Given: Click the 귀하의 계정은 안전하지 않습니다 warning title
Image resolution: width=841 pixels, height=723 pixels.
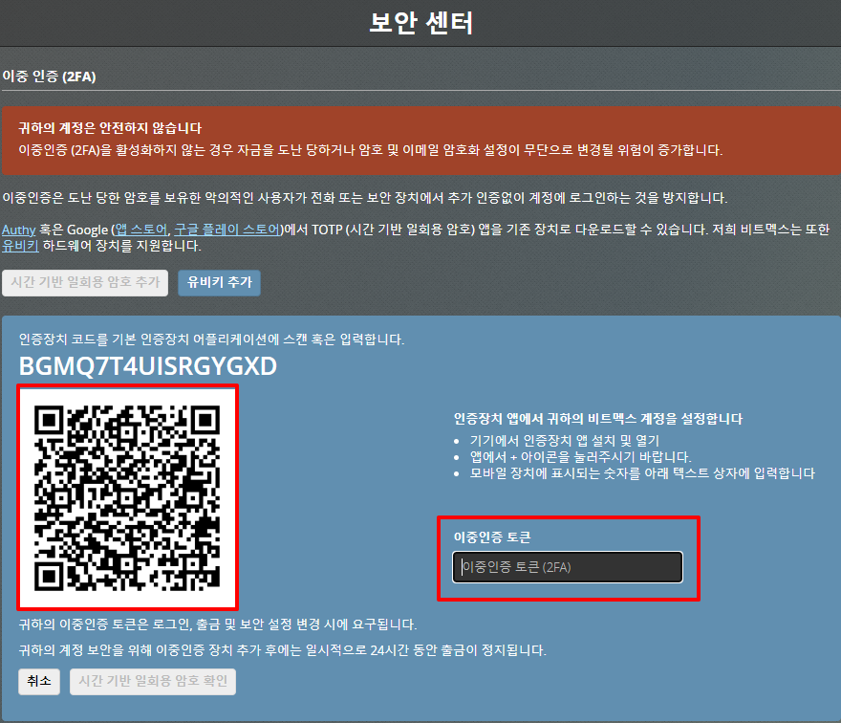Looking at the screenshot, I should pos(110,128).
